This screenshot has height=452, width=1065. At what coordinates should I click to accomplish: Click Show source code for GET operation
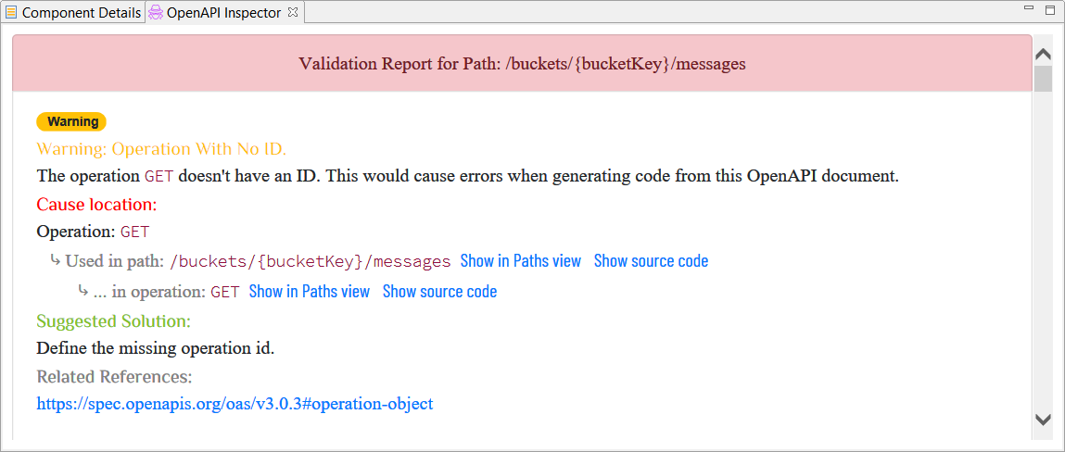(x=439, y=292)
